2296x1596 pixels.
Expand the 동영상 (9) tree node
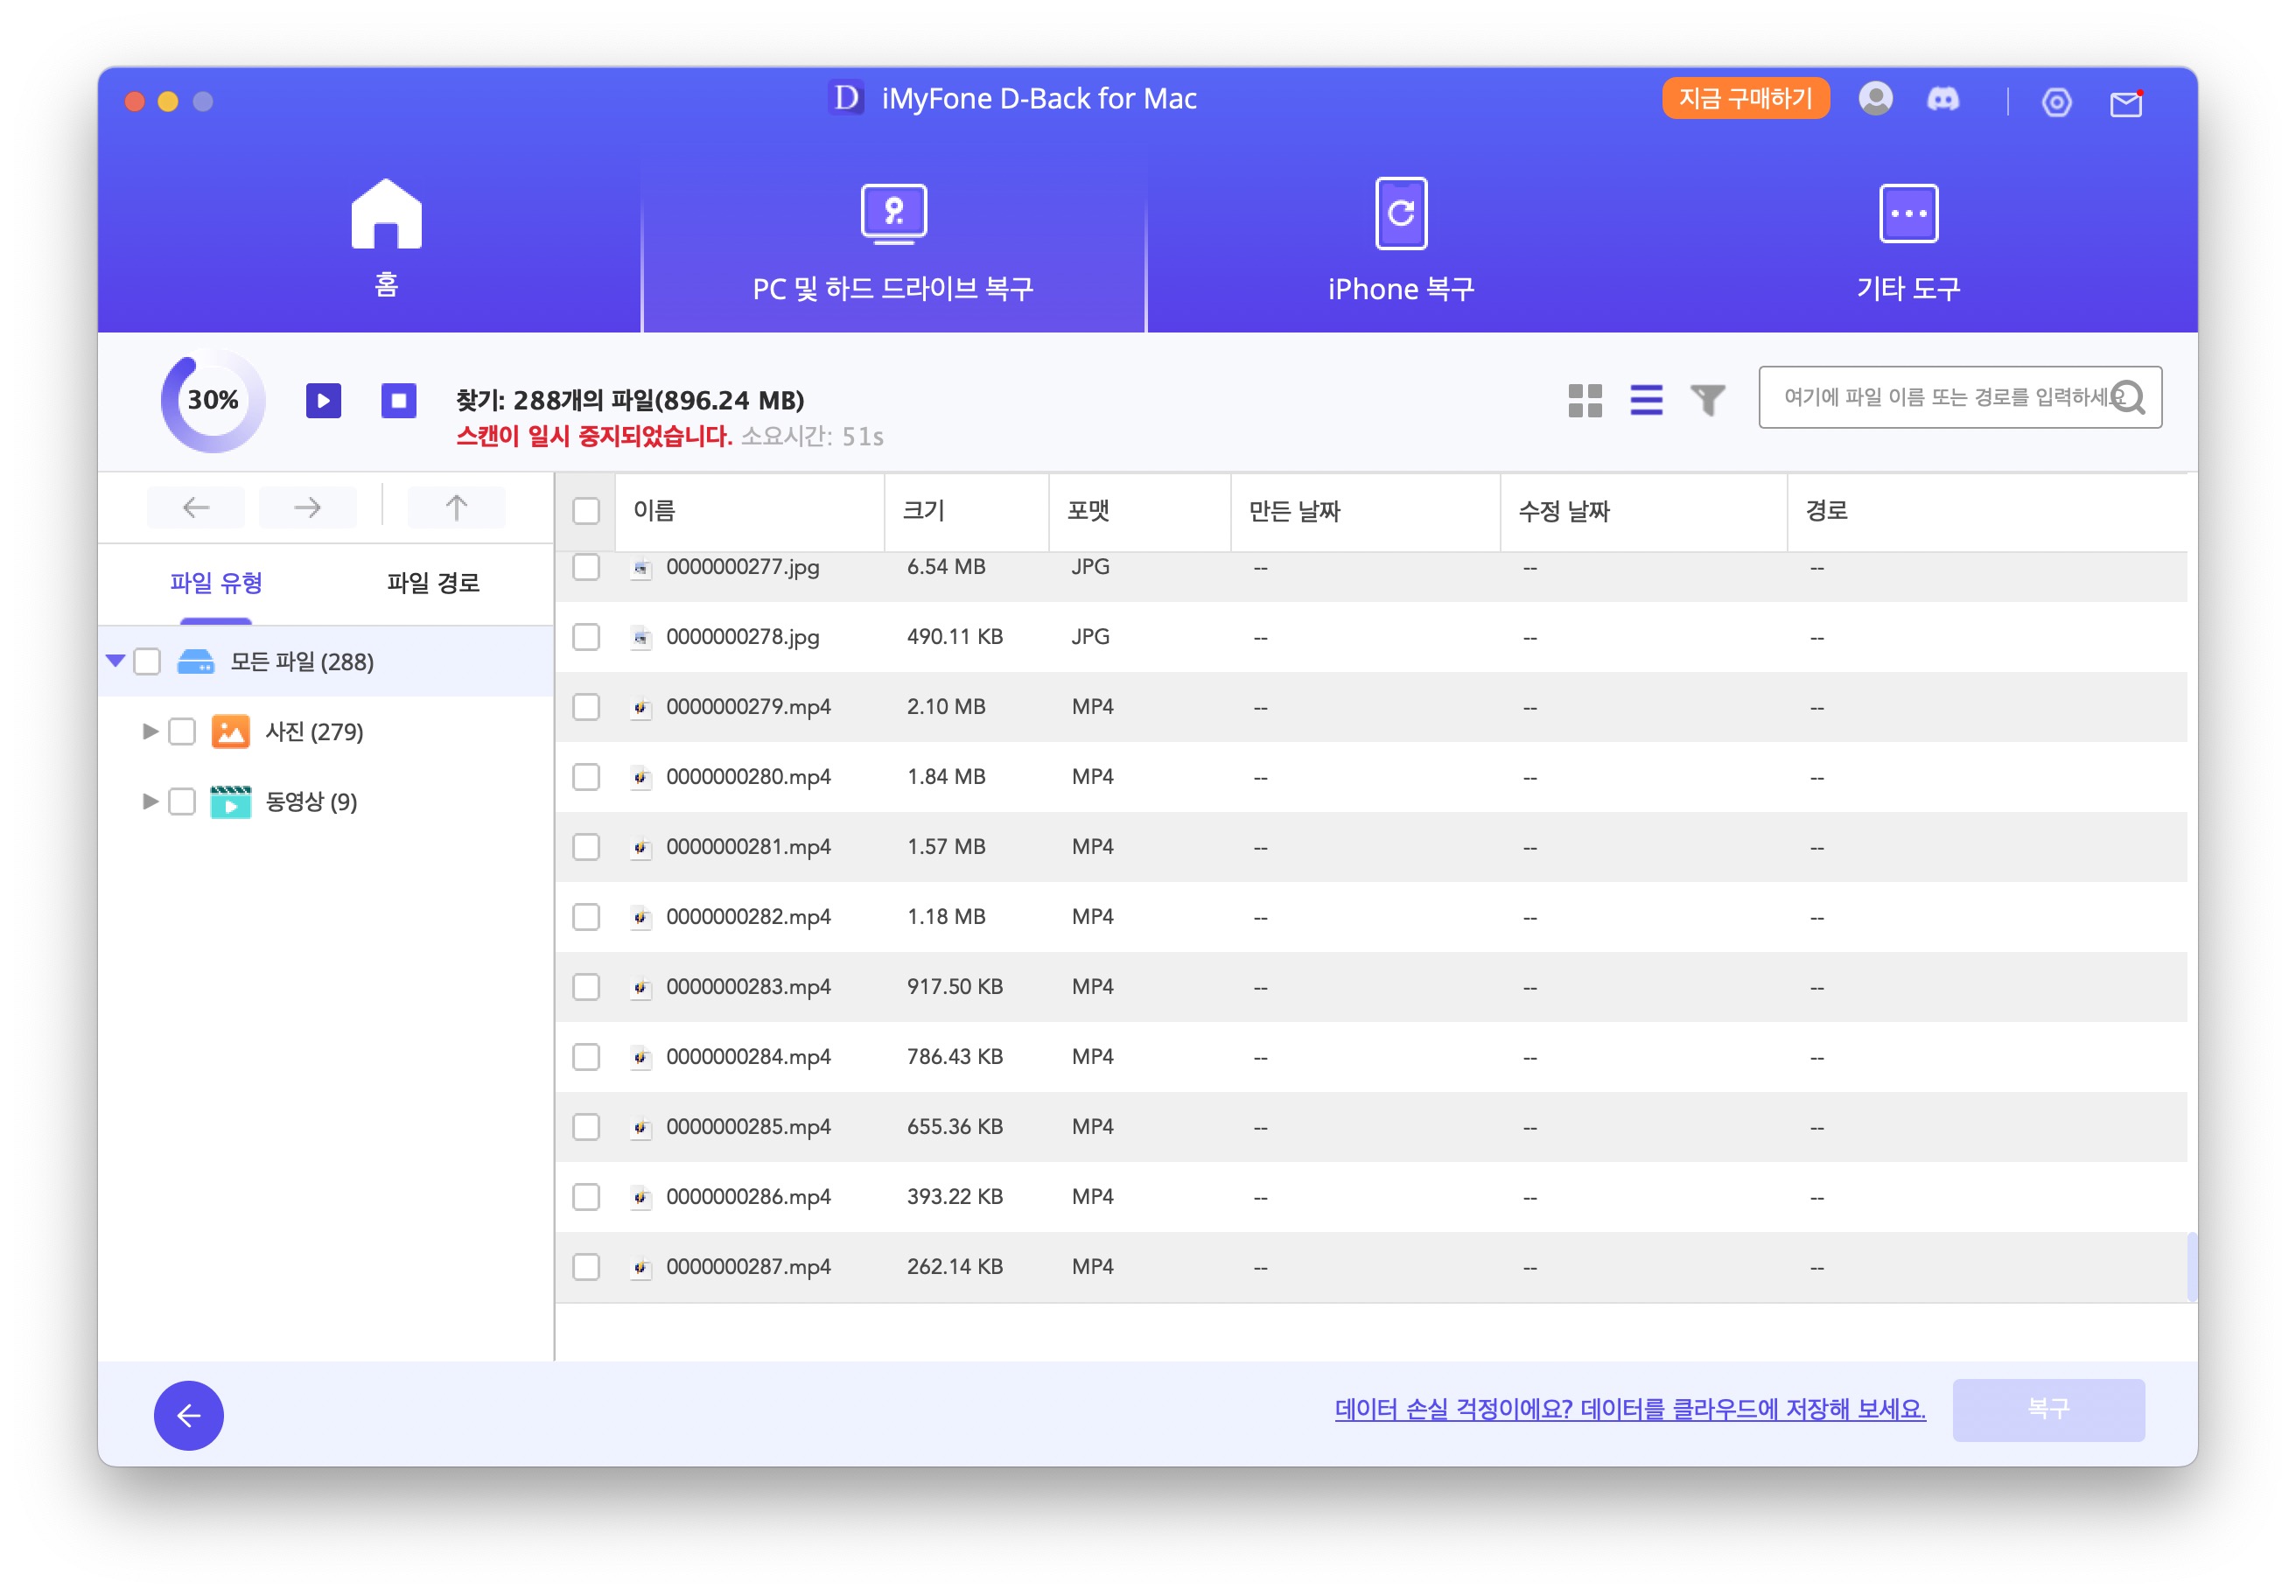(150, 802)
